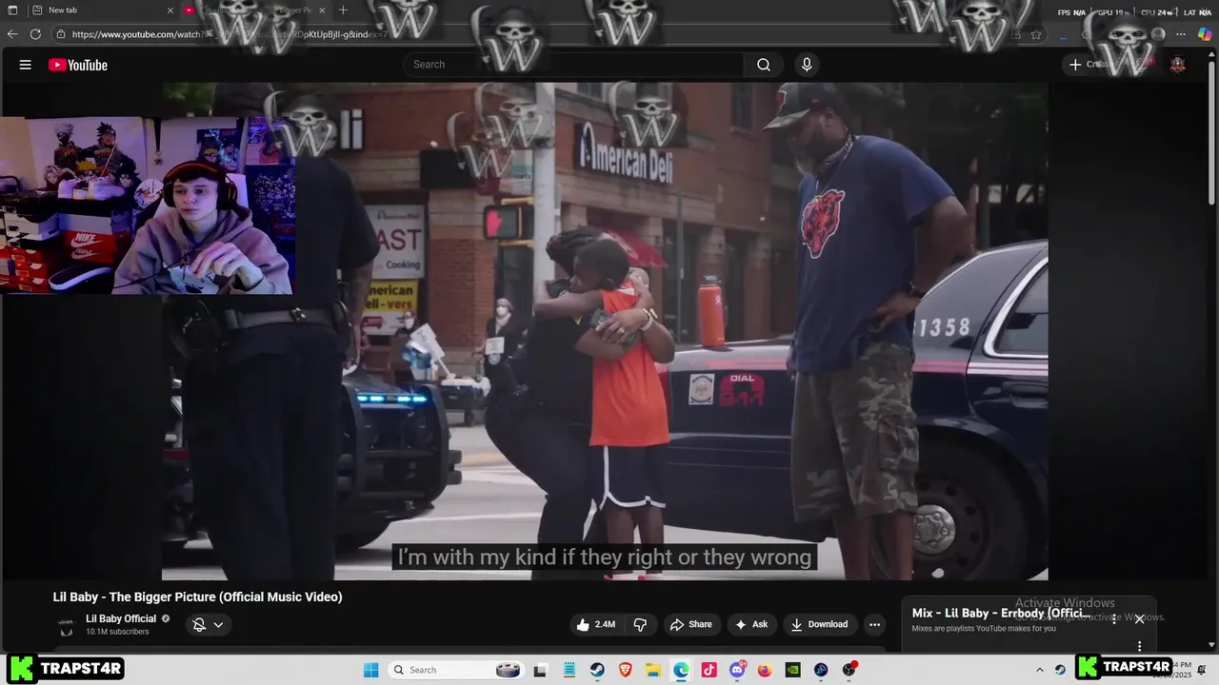The image size is (1219, 685).
Task: Open Lil Baby Official channel link
Action: click(x=121, y=618)
